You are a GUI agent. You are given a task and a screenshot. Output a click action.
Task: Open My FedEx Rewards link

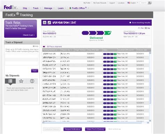(100, 3)
